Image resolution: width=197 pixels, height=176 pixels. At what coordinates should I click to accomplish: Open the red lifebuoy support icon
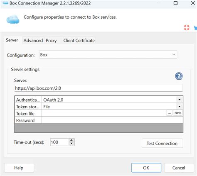(x=187, y=27)
